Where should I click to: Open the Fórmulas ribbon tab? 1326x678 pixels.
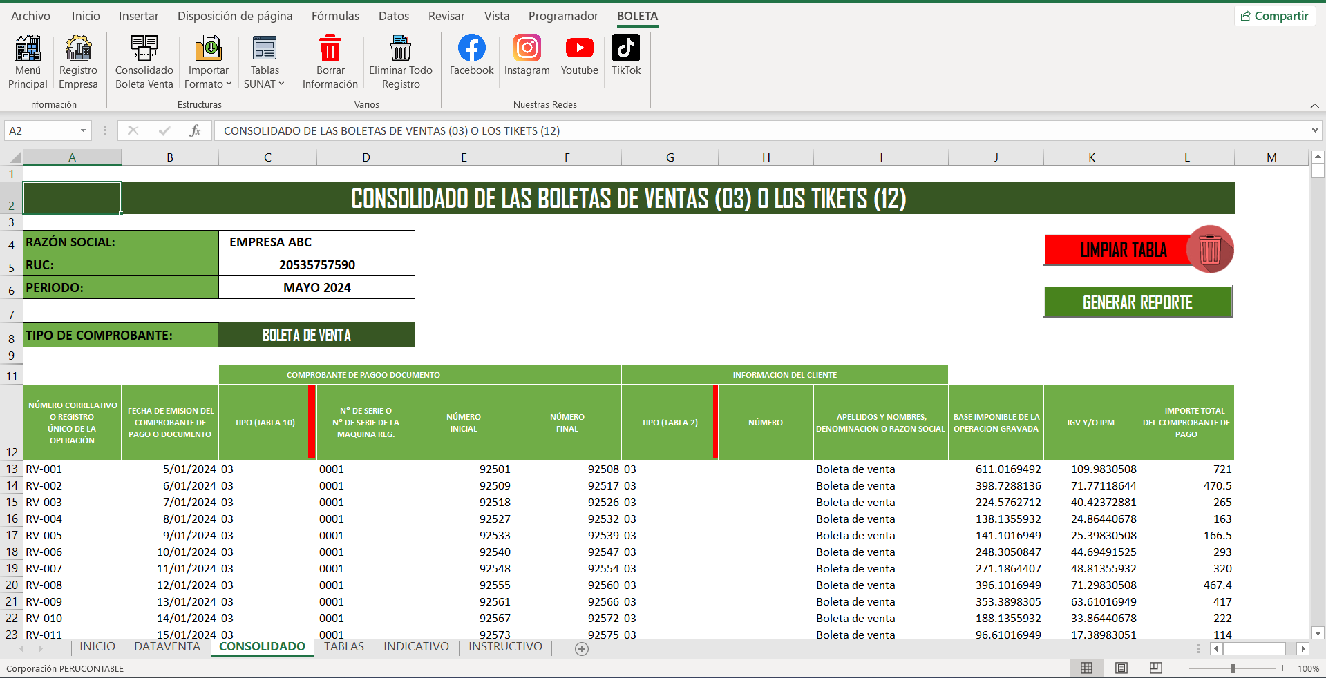335,16
